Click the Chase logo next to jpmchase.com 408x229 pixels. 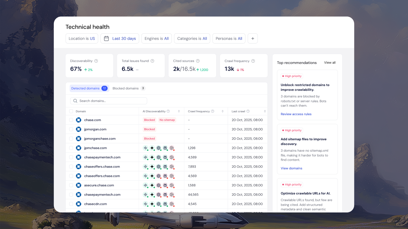[78, 148]
